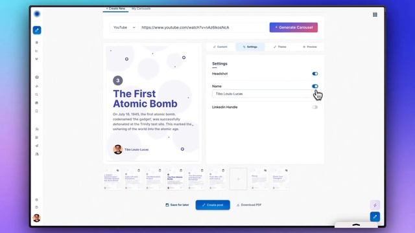Click the slide paragraph starting 'On July 16, 1945'
This screenshot has height=233, width=415.
[x=152, y=122]
